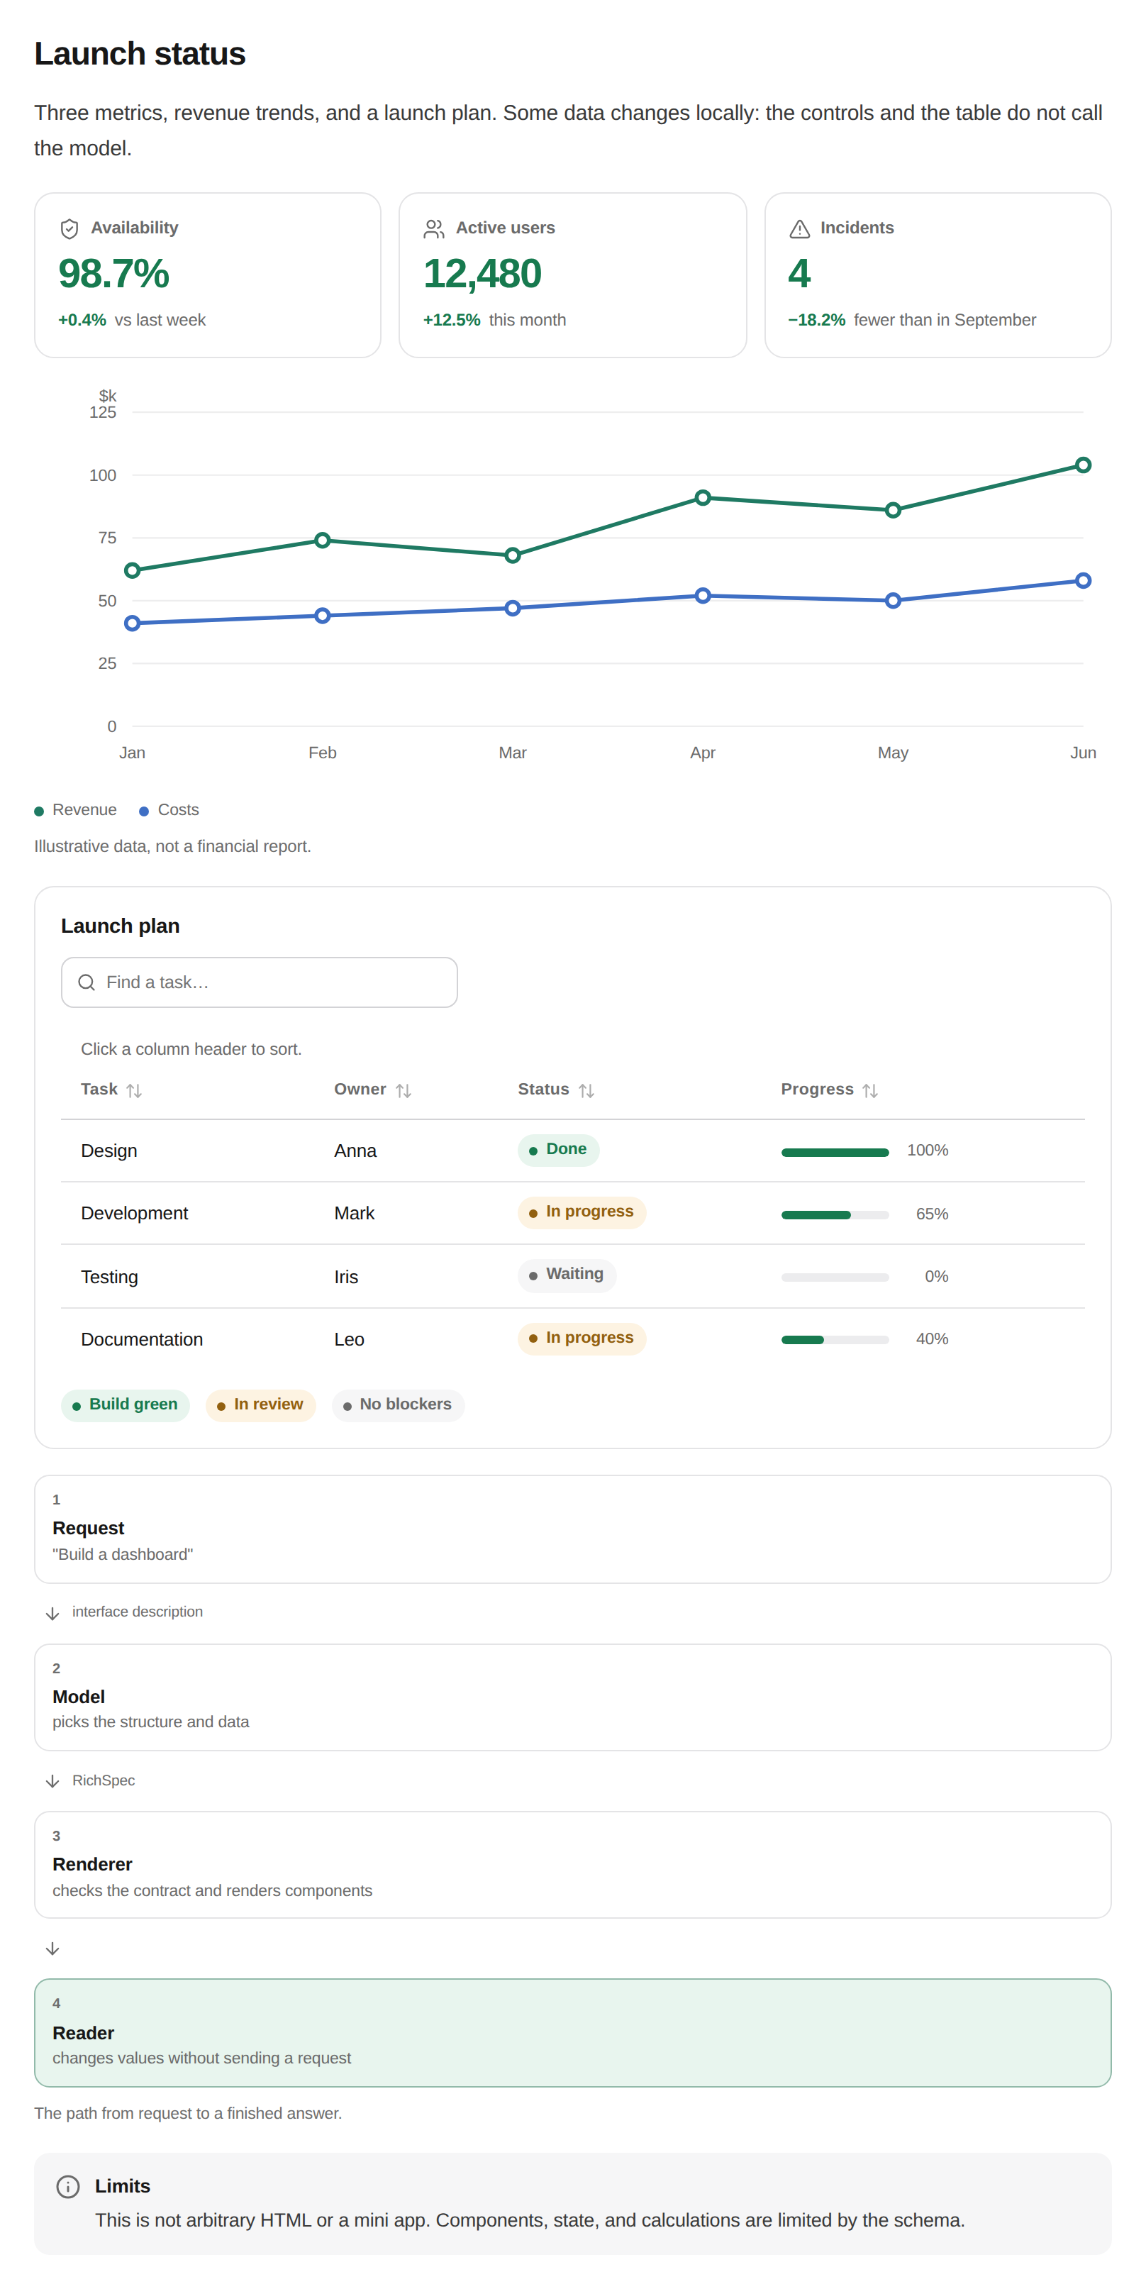
Task: Click the Costs legend dot
Action: click(x=144, y=811)
